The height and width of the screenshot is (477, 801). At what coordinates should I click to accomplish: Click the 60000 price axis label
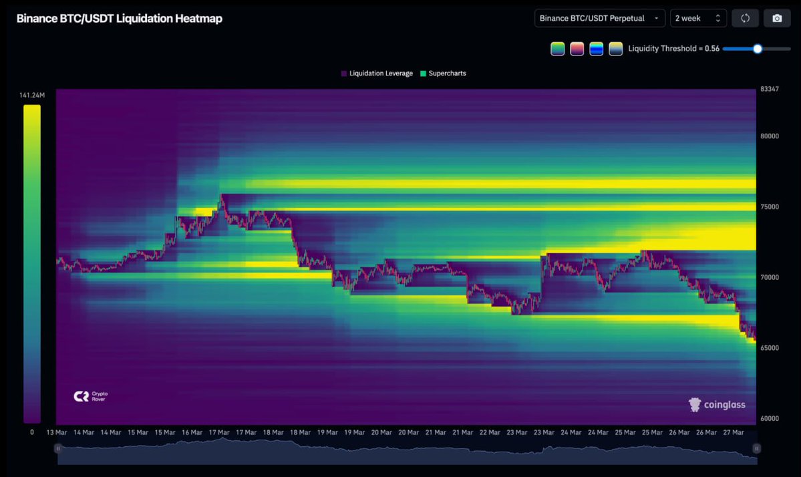coord(770,418)
